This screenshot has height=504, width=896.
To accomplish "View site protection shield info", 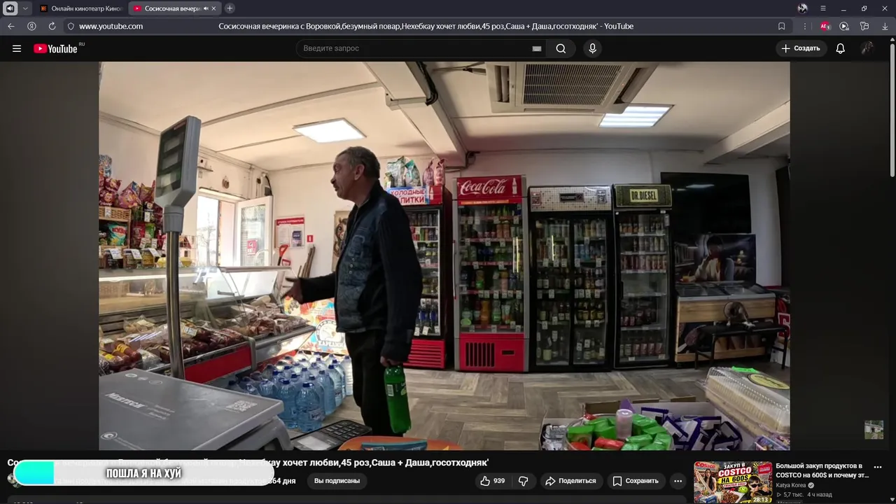I will tap(71, 26).
